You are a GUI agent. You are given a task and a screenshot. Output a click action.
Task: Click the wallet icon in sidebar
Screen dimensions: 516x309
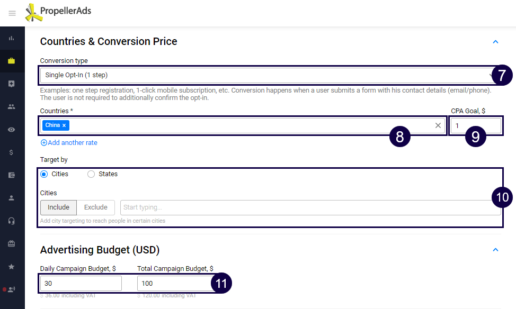12,175
